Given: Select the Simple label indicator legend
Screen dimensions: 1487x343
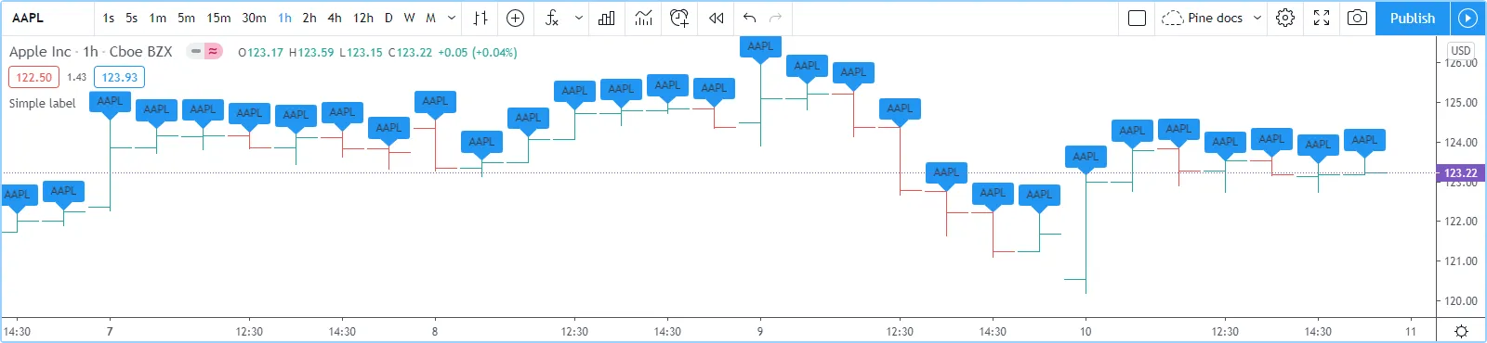Looking at the screenshot, I should tap(42, 103).
